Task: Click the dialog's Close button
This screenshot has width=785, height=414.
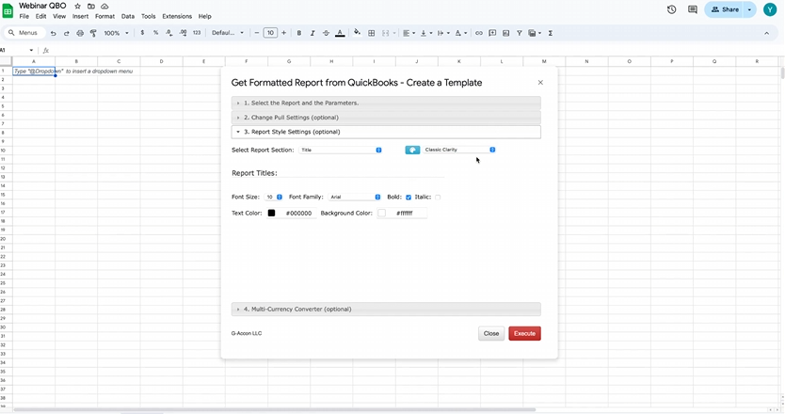Action: coord(491,333)
